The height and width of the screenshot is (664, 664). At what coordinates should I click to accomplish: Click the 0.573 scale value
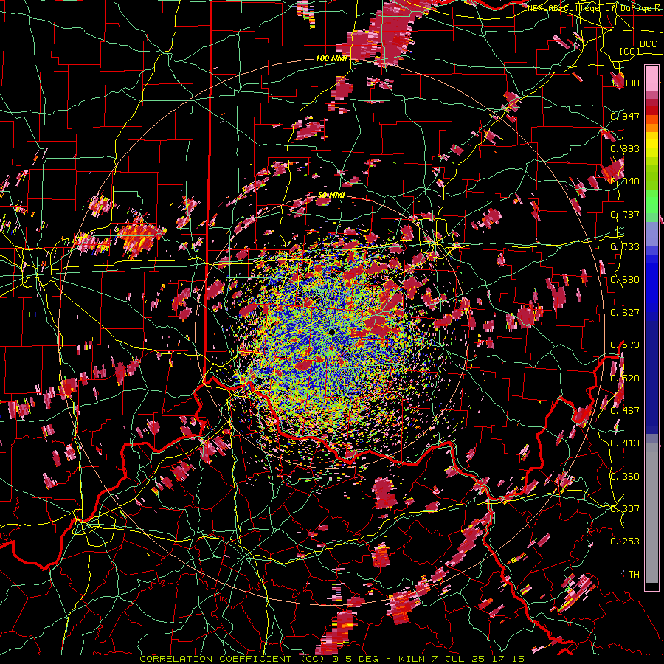[625, 345]
